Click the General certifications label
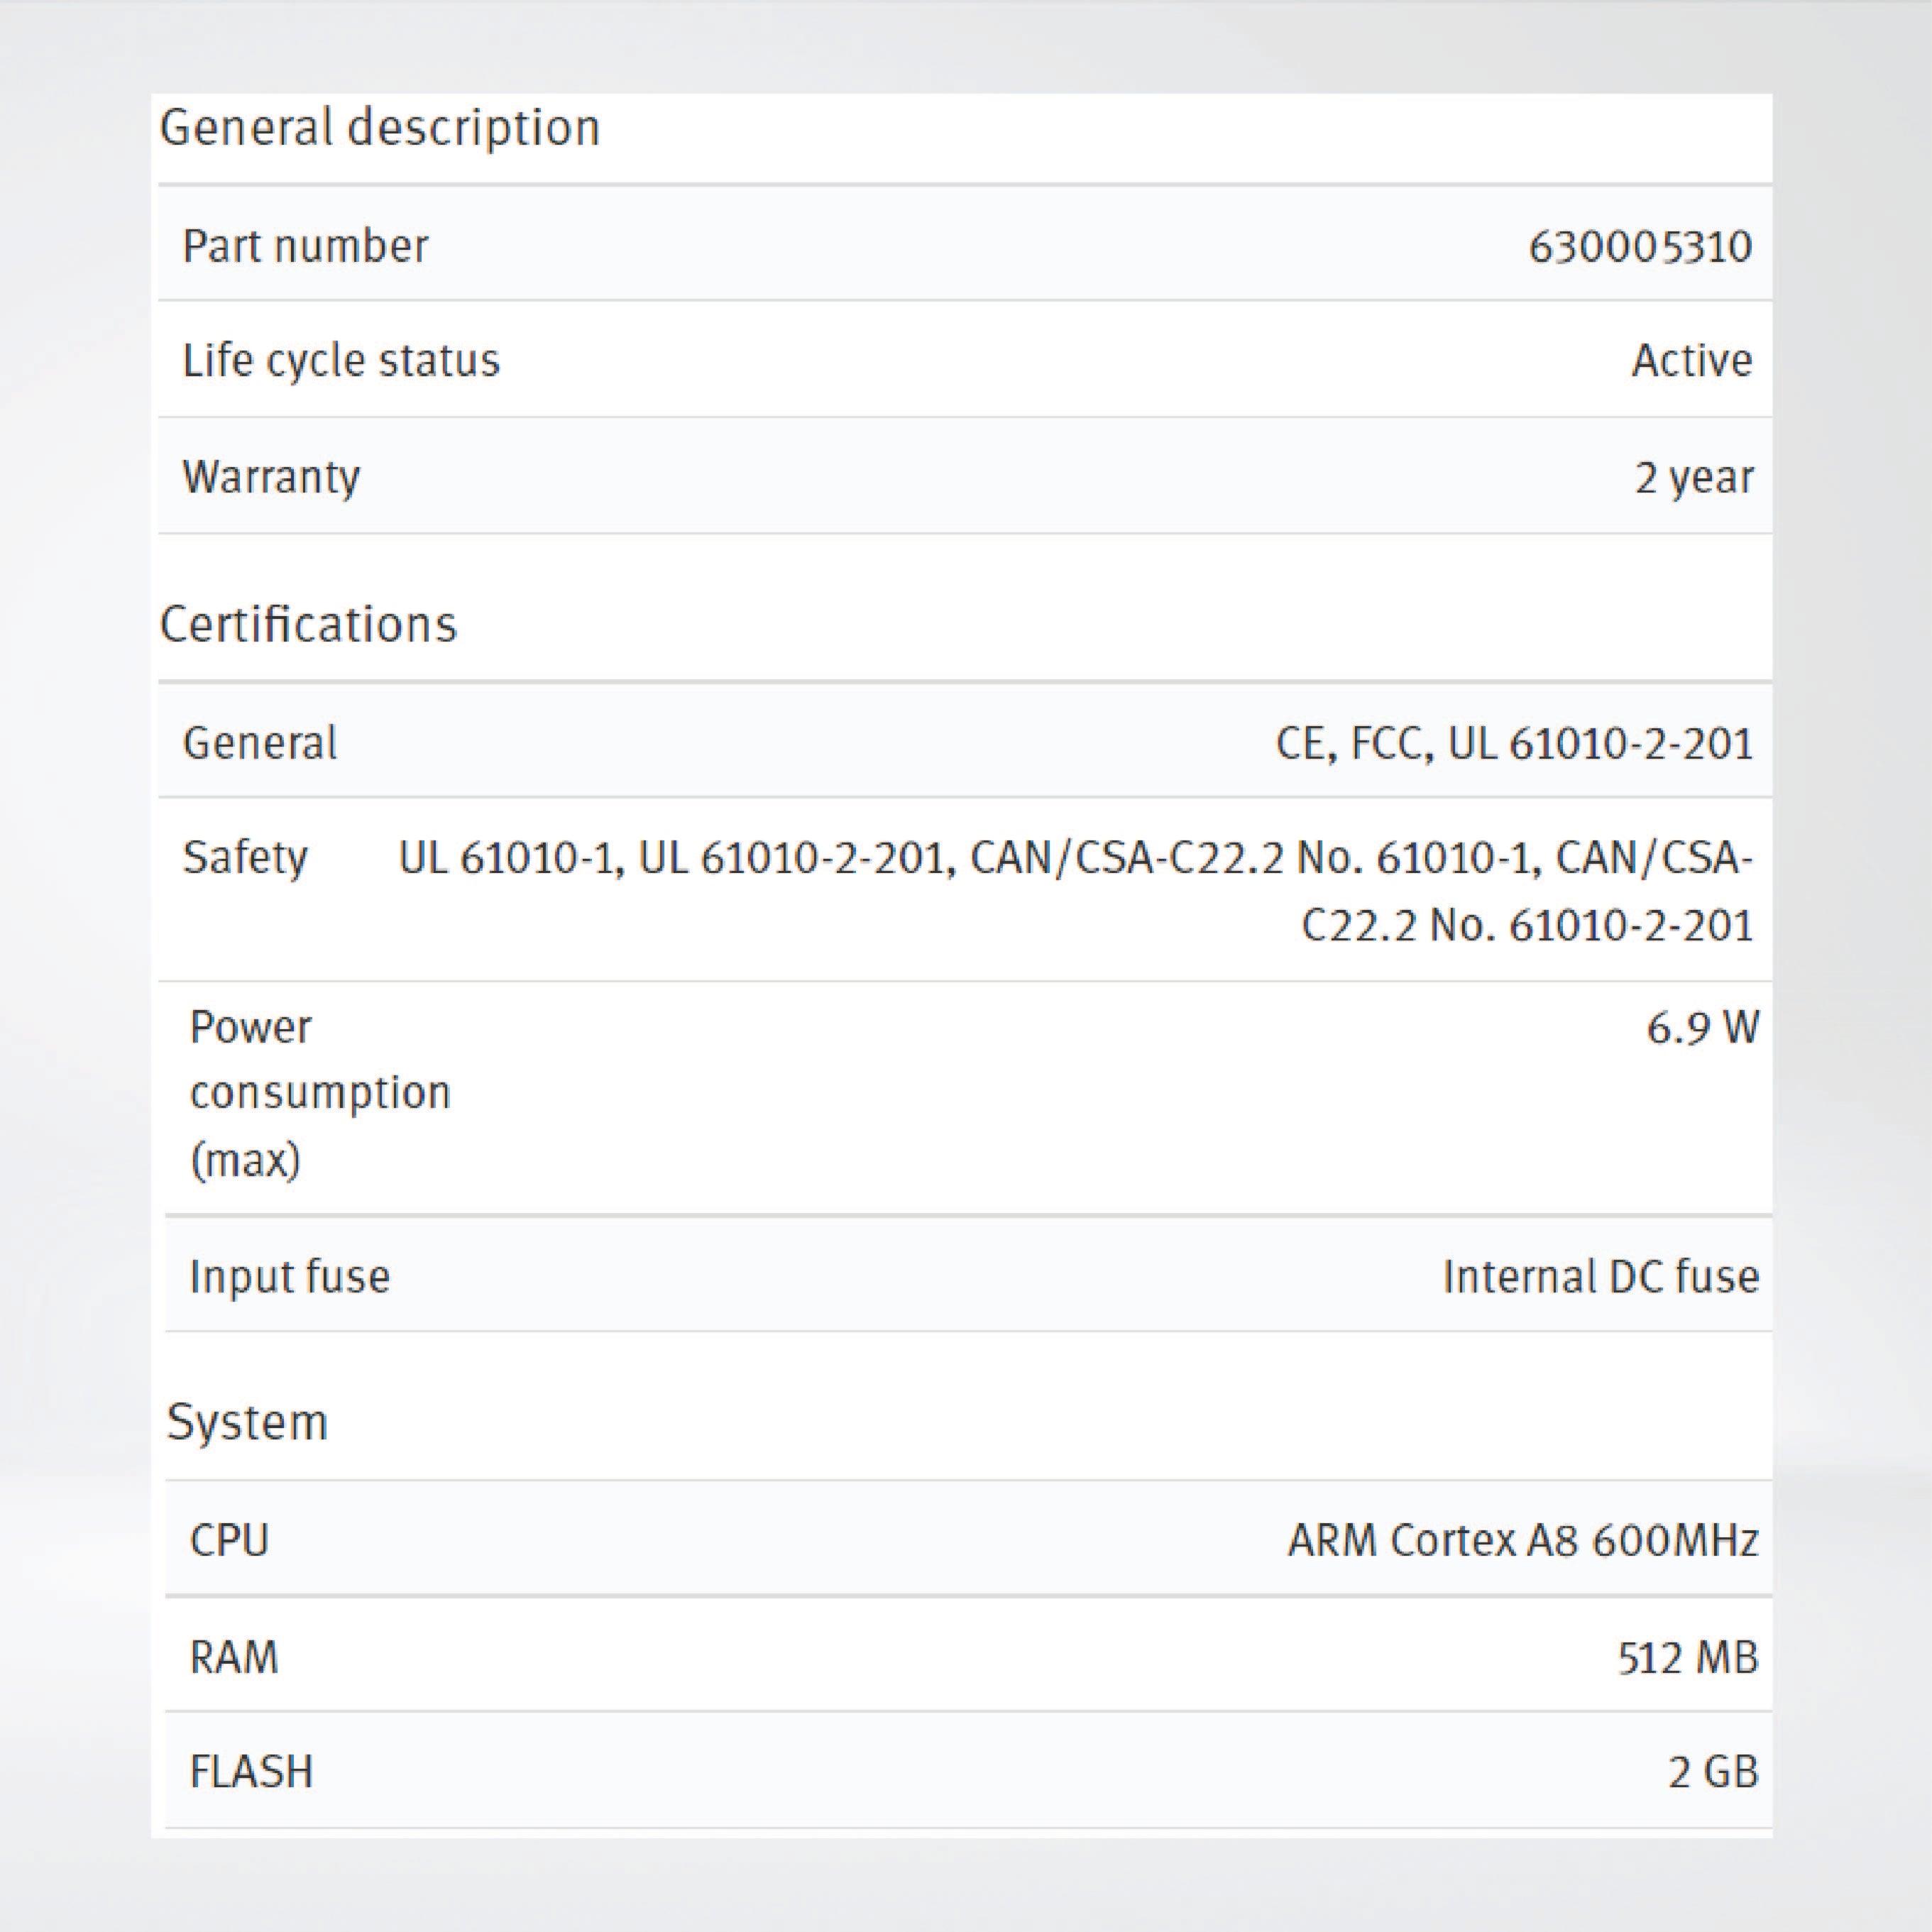 click(260, 743)
